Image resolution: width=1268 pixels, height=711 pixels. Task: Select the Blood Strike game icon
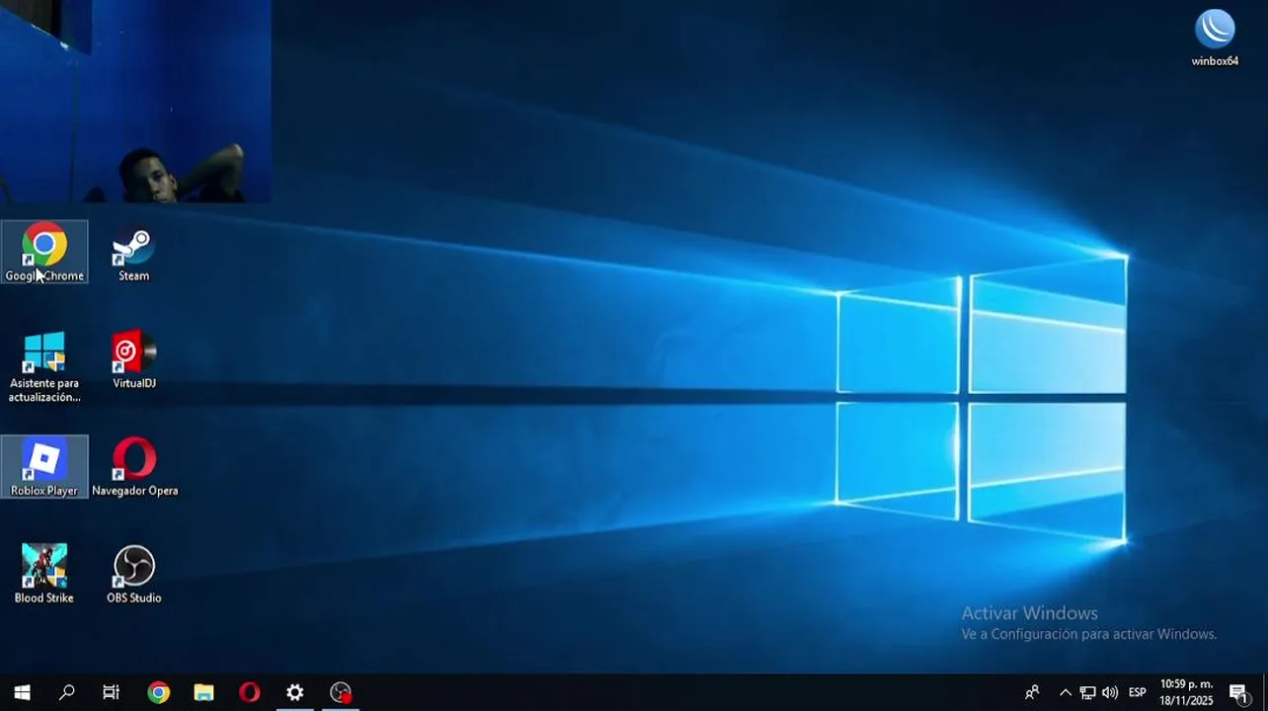[x=44, y=574]
